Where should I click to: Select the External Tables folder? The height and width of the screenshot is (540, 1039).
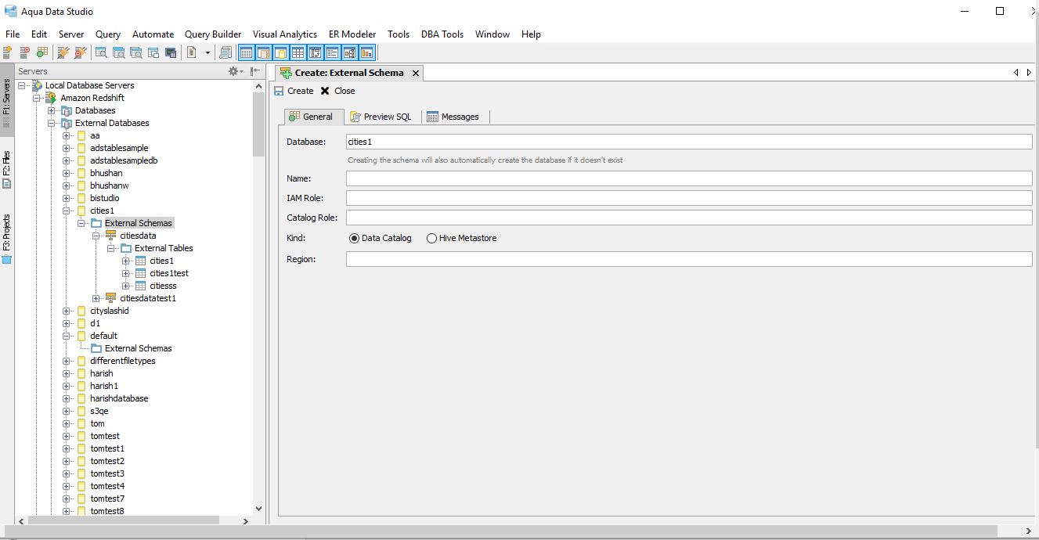tap(157, 248)
